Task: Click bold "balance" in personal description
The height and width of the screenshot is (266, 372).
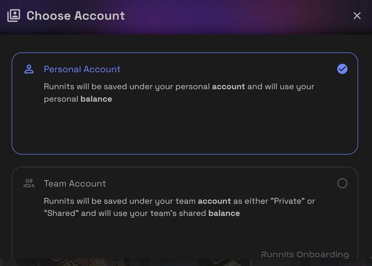Action: pyautogui.click(x=96, y=99)
